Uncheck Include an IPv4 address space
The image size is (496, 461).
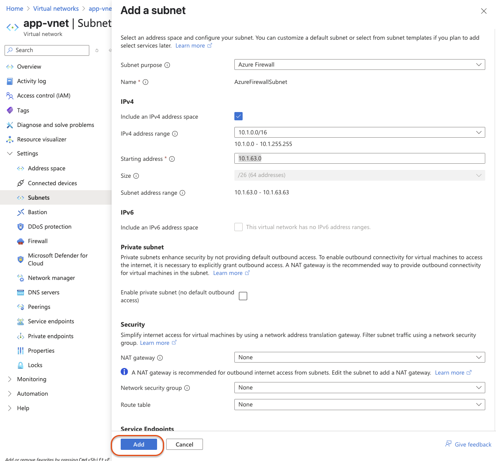(x=238, y=116)
